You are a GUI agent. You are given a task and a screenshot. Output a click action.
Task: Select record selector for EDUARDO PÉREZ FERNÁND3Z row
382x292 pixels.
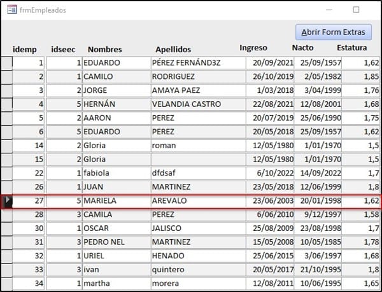pyautogui.click(x=6, y=63)
